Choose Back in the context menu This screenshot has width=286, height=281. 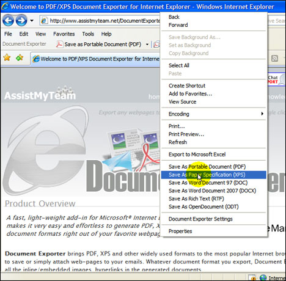(214, 17)
